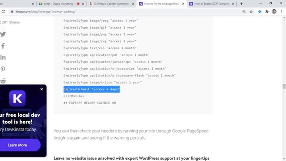Click the Kinsta K logo in the popup

[x=17, y=98]
